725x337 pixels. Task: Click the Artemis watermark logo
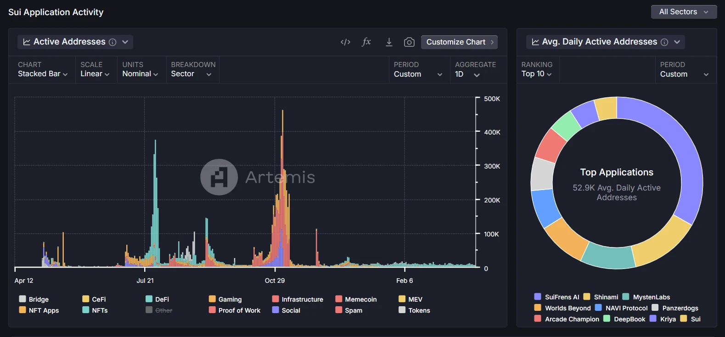click(x=219, y=177)
